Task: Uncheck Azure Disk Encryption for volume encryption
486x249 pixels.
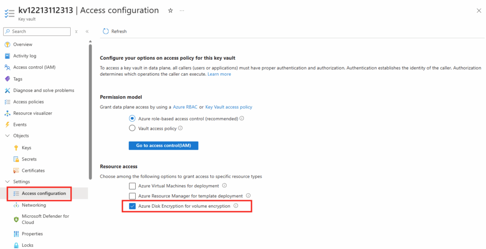Action: tap(132, 206)
